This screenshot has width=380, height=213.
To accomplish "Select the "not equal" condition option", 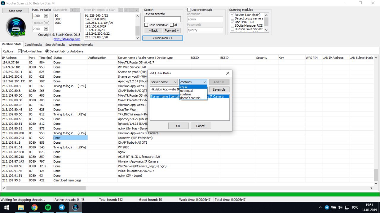I will (x=193, y=91).
